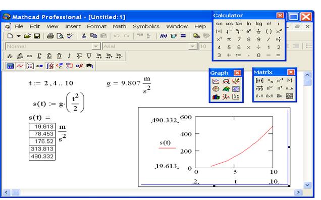Click the 3D Bar Plot icon in Graph palette
The height and width of the screenshot is (200, 321).
[216, 97]
